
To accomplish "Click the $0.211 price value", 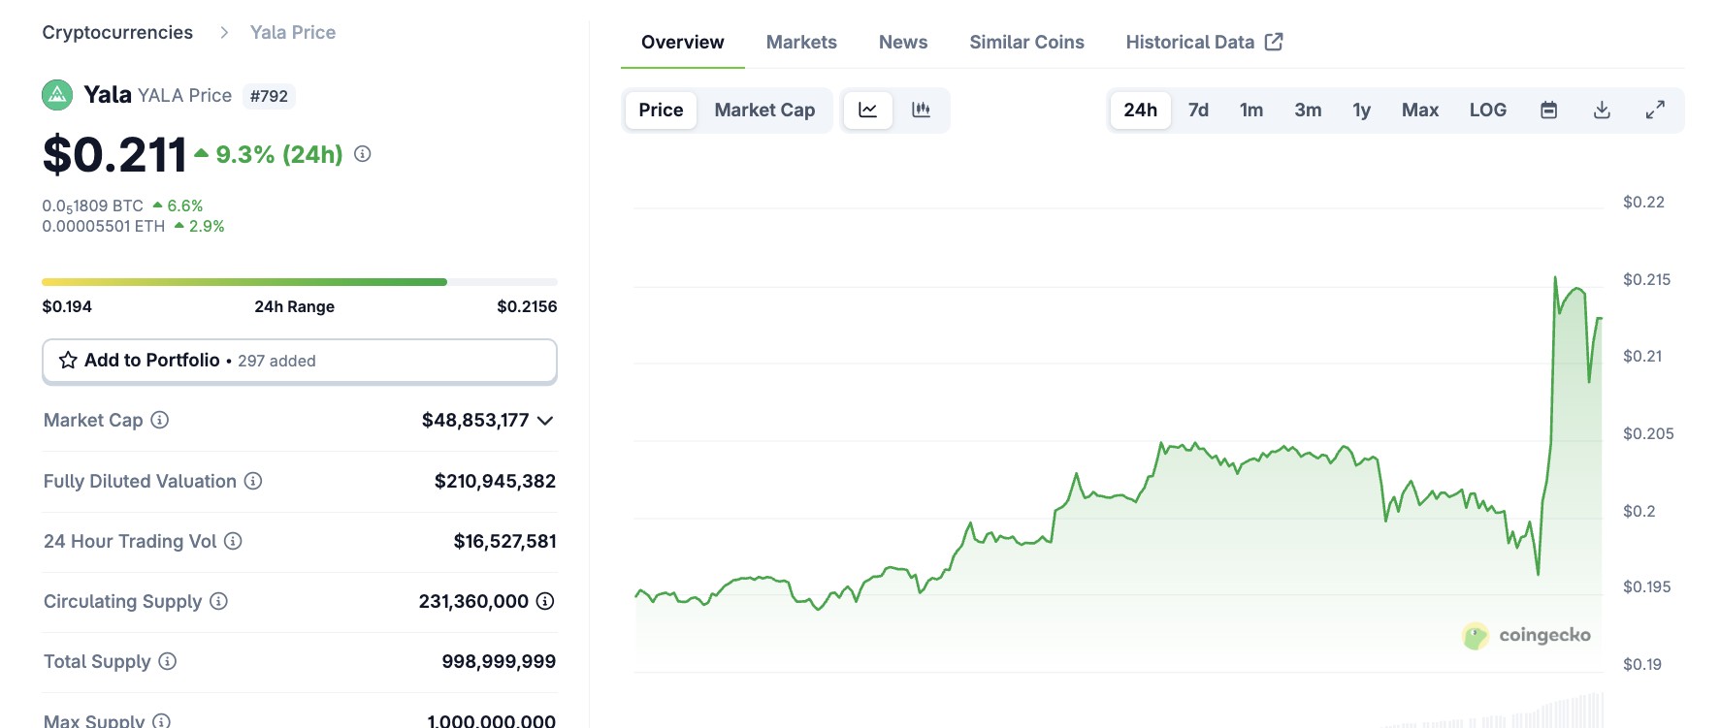I will coord(114,155).
